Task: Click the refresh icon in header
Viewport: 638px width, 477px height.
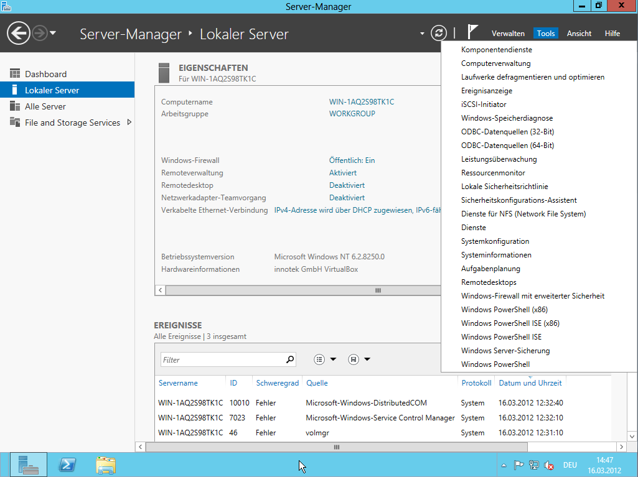Action: 439,33
